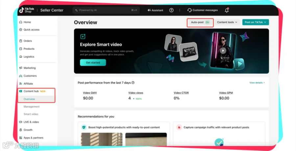The width and height of the screenshot is (296, 151).
Task: Open the Content tools dropdown
Action: (227, 22)
